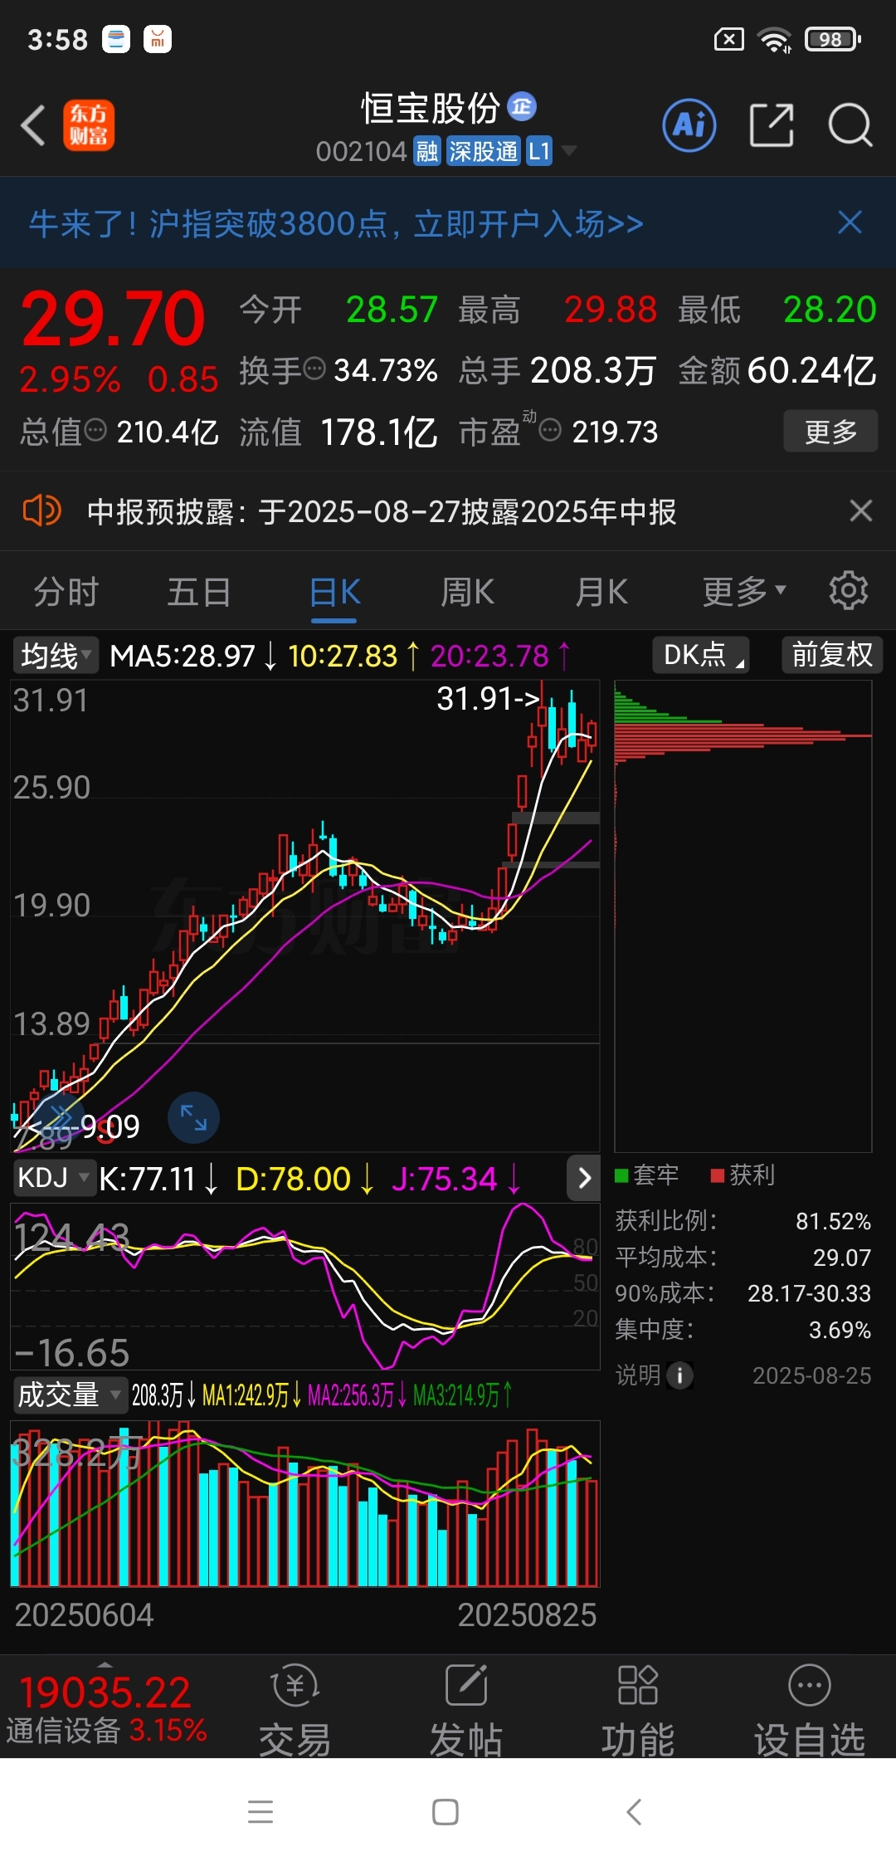The image size is (896, 1866).
Task: Open the 中报预披露 announcement text
Action: (x=382, y=511)
